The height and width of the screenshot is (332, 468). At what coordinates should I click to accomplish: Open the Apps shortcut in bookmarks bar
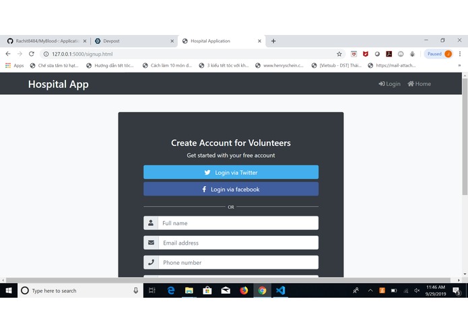[x=15, y=65]
